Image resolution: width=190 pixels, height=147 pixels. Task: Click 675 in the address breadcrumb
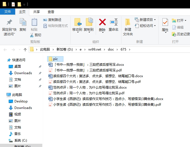click(x=123, y=49)
